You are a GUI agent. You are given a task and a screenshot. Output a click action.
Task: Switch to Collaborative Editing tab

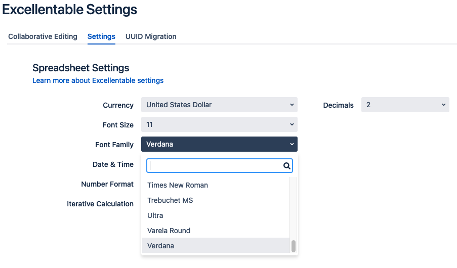43,36
